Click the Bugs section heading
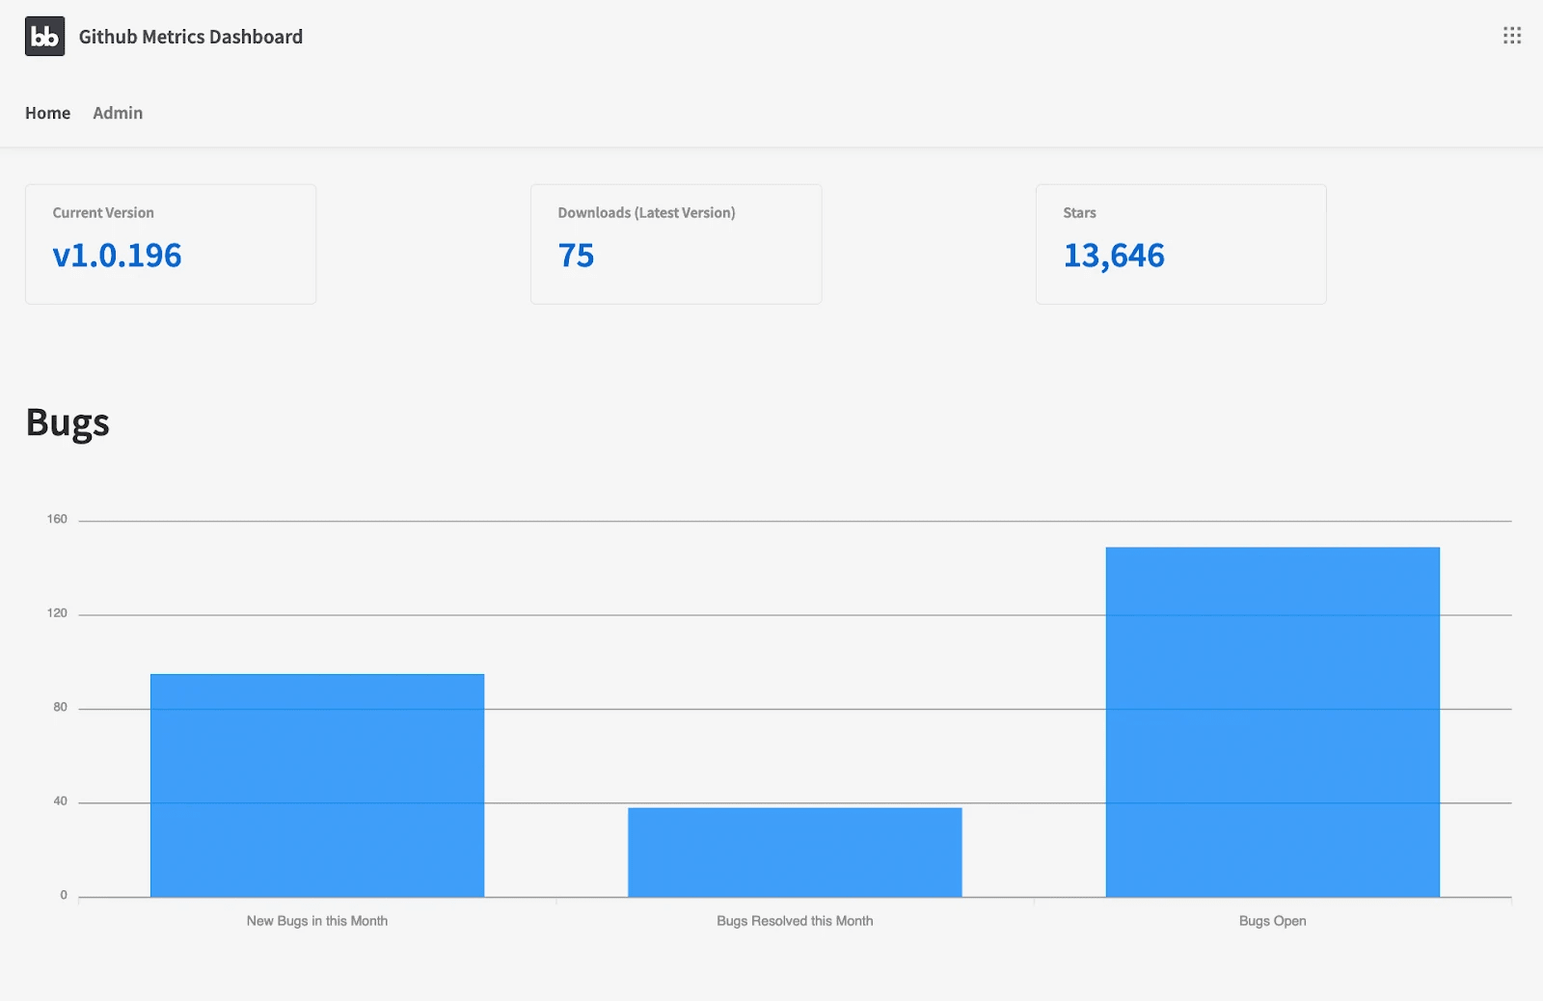Image resolution: width=1543 pixels, height=1001 pixels. [68, 423]
